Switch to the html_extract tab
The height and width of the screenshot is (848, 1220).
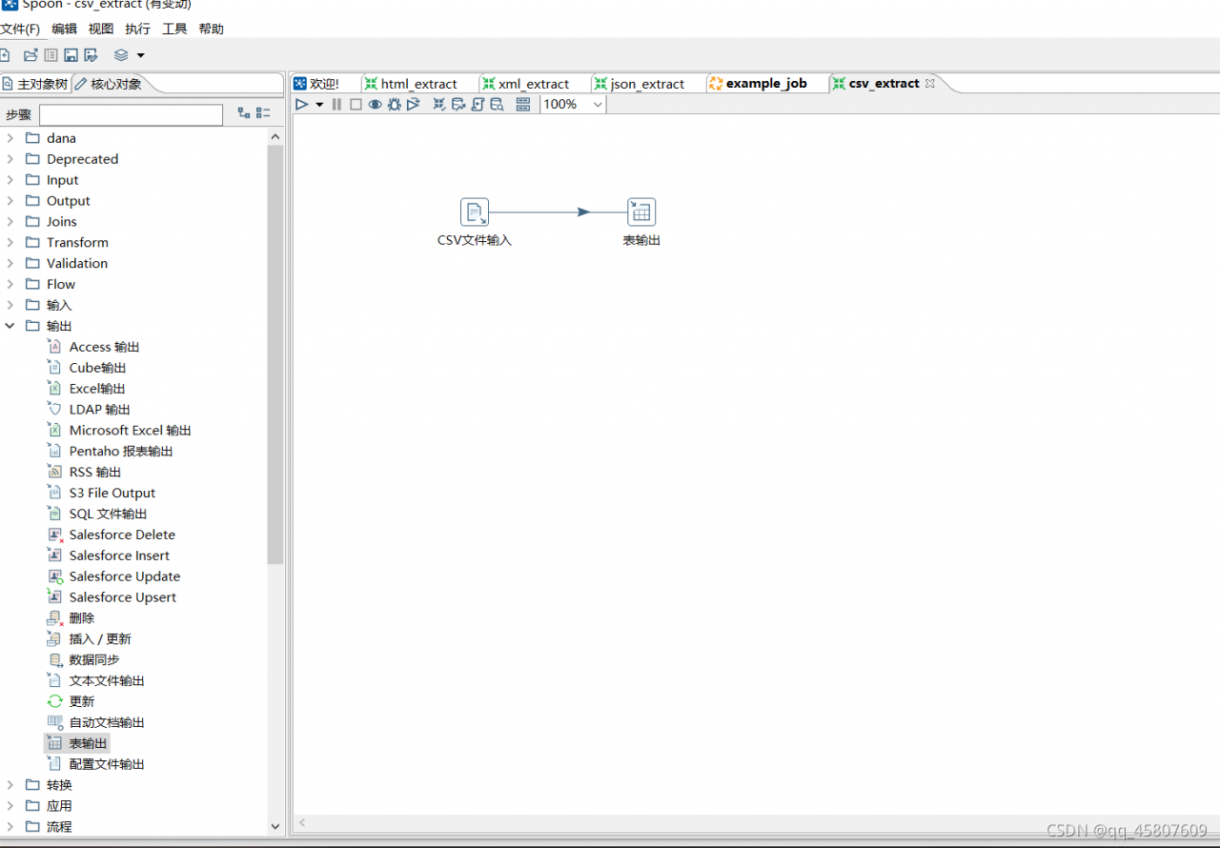click(x=411, y=84)
